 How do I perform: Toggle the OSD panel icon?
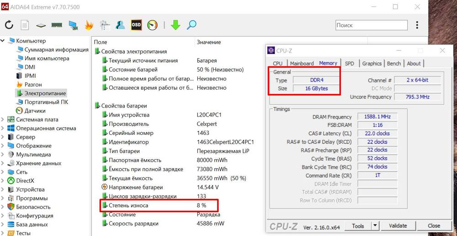136,25
